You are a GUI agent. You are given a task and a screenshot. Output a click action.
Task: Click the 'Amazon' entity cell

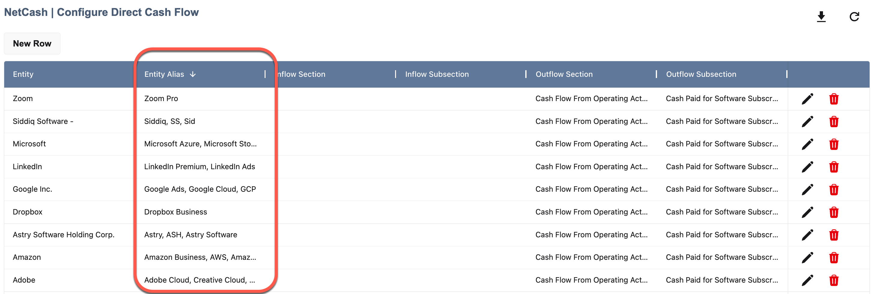click(x=70, y=257)
